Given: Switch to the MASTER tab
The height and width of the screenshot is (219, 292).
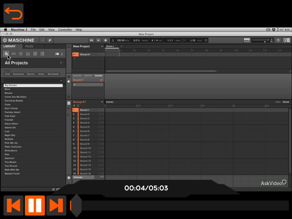Looking at the screenshot, I should coord(77,76).
